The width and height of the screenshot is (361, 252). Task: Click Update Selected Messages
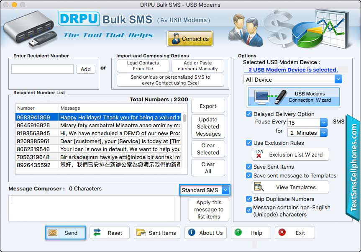coord(208,126)
